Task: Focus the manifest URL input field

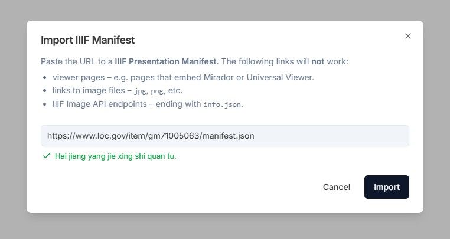Action: click(225, 136)
